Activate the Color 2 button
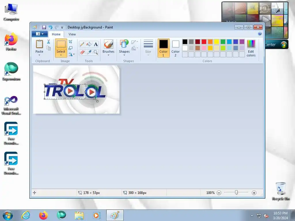 175,48
